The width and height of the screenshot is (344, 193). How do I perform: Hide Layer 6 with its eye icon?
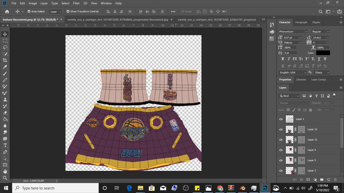coord(281,150)
